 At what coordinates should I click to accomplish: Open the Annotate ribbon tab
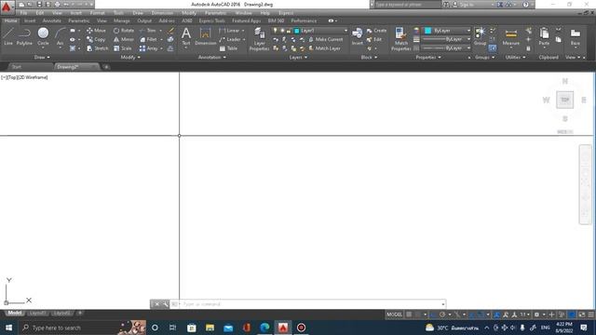(x=52, y=20)
